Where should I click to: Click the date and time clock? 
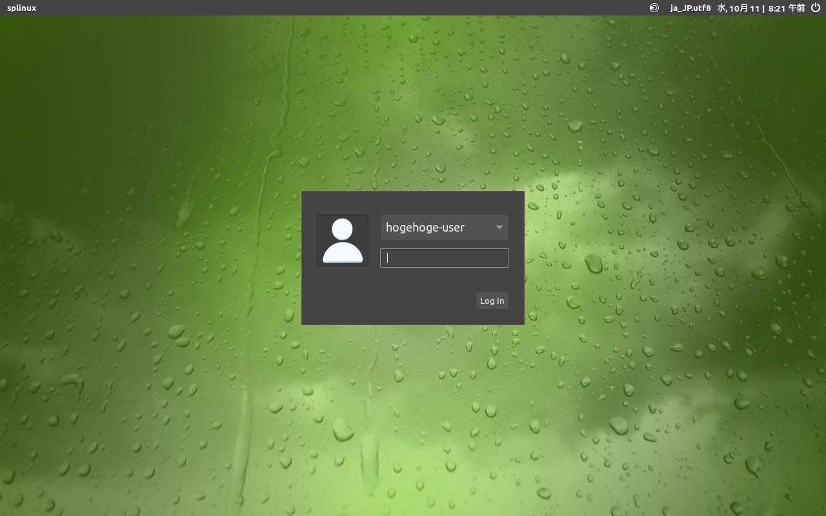(761, 8)
